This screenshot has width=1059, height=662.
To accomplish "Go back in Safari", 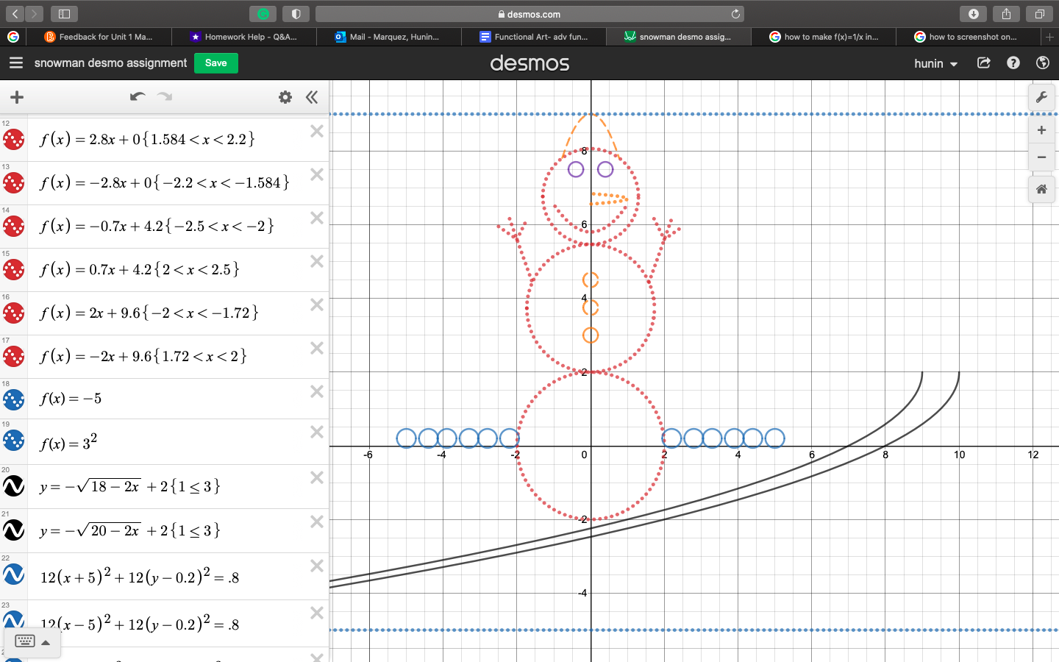I will [15, 14].
